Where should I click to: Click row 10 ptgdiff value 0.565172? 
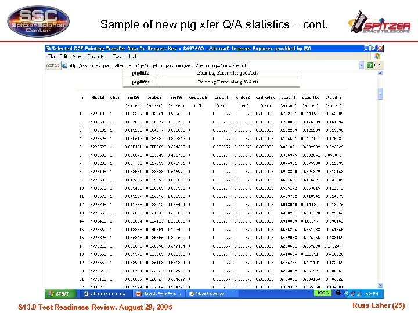pos(288,188)
